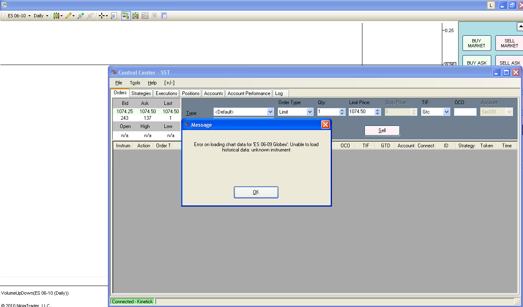Click the Limit Price stepper arrows
Screen dimensions: 523x307
(x=377, y=112)
